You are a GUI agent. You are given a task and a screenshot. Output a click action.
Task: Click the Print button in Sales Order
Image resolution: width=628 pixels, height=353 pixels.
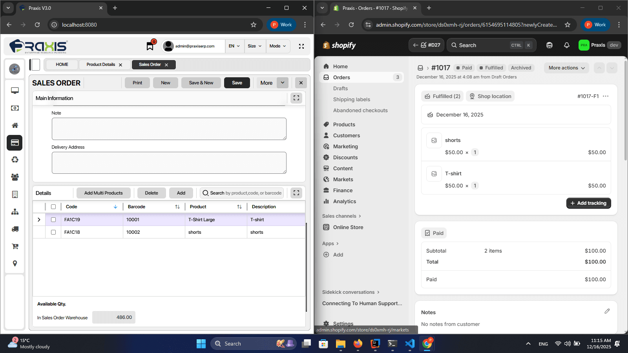[x=137, y=83]
